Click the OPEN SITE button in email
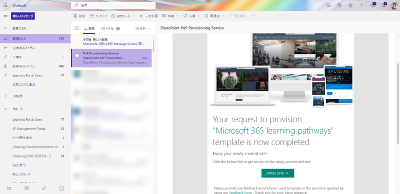 [277, 173]
